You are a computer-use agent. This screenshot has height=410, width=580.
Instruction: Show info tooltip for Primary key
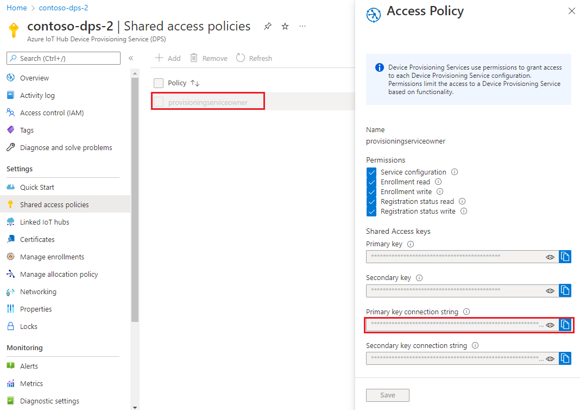[411, 244]
